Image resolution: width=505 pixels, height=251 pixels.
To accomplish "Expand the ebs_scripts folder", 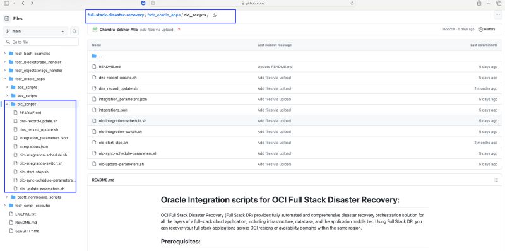I will (x=7, y=87).
